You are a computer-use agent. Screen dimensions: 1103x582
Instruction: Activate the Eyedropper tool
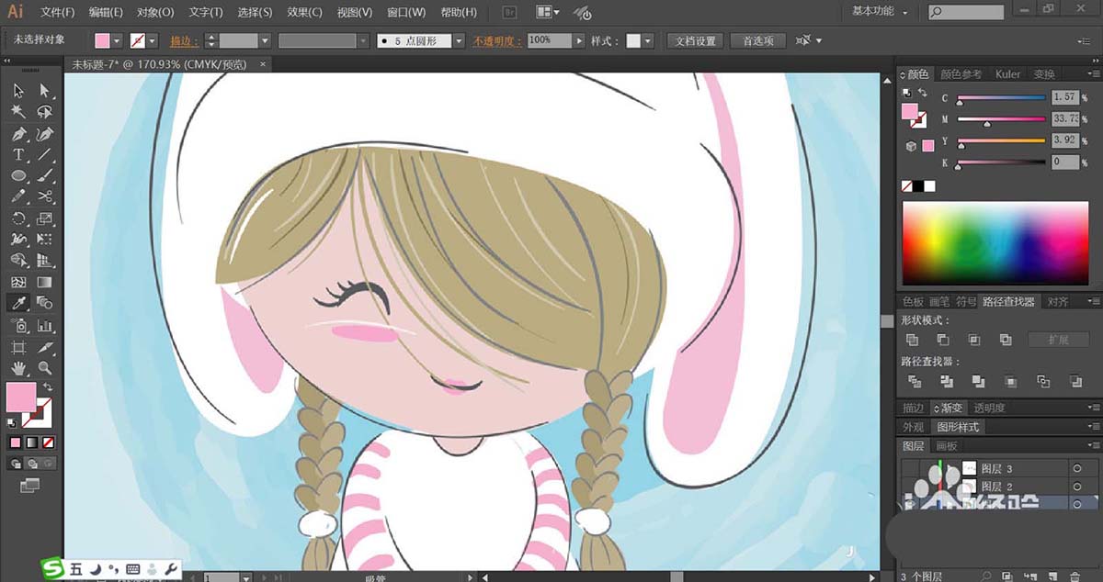(x=18, y=303)
